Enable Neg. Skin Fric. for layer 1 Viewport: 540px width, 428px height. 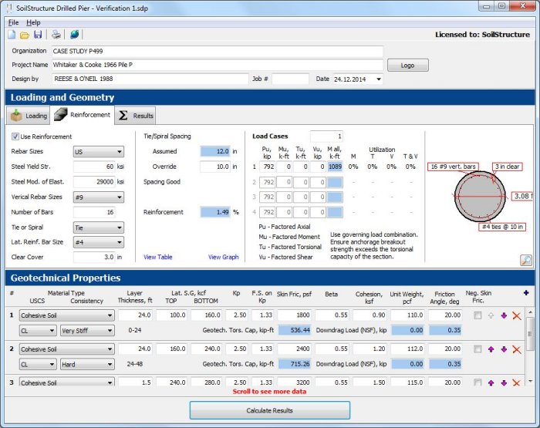478,315
